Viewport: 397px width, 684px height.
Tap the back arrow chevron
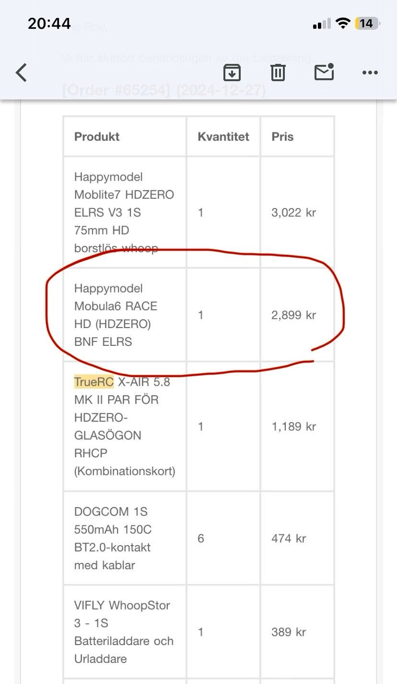coord(21,73)
